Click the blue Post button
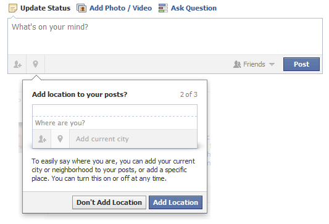This screenshot has height=224, width=329. coord(301,64)
